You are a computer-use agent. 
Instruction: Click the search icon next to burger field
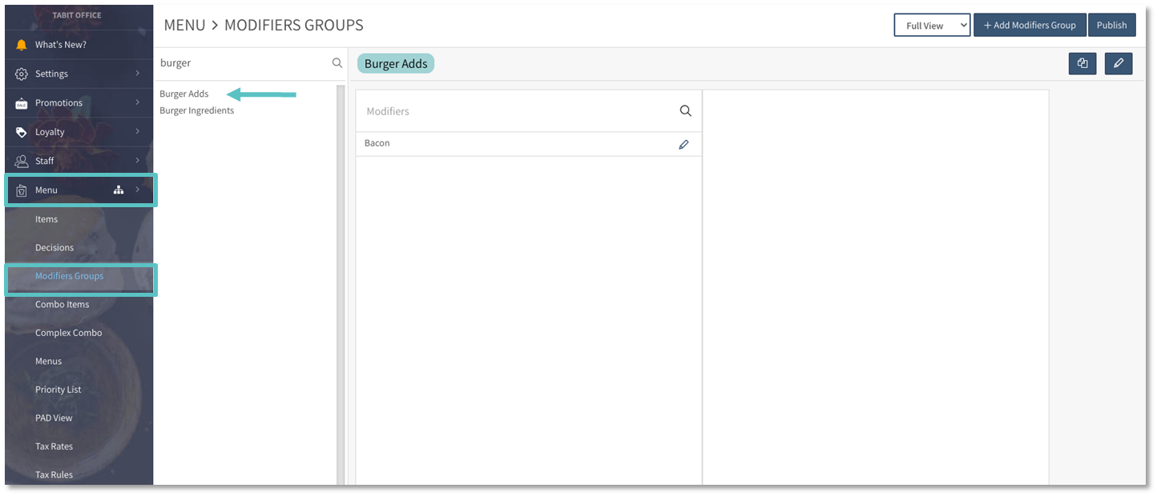337,63
